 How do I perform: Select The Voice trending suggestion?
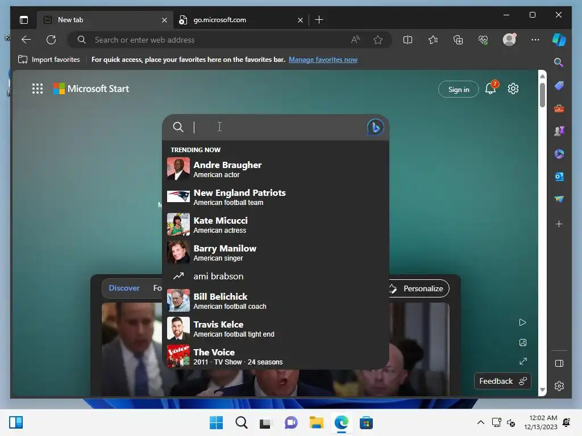276,357
